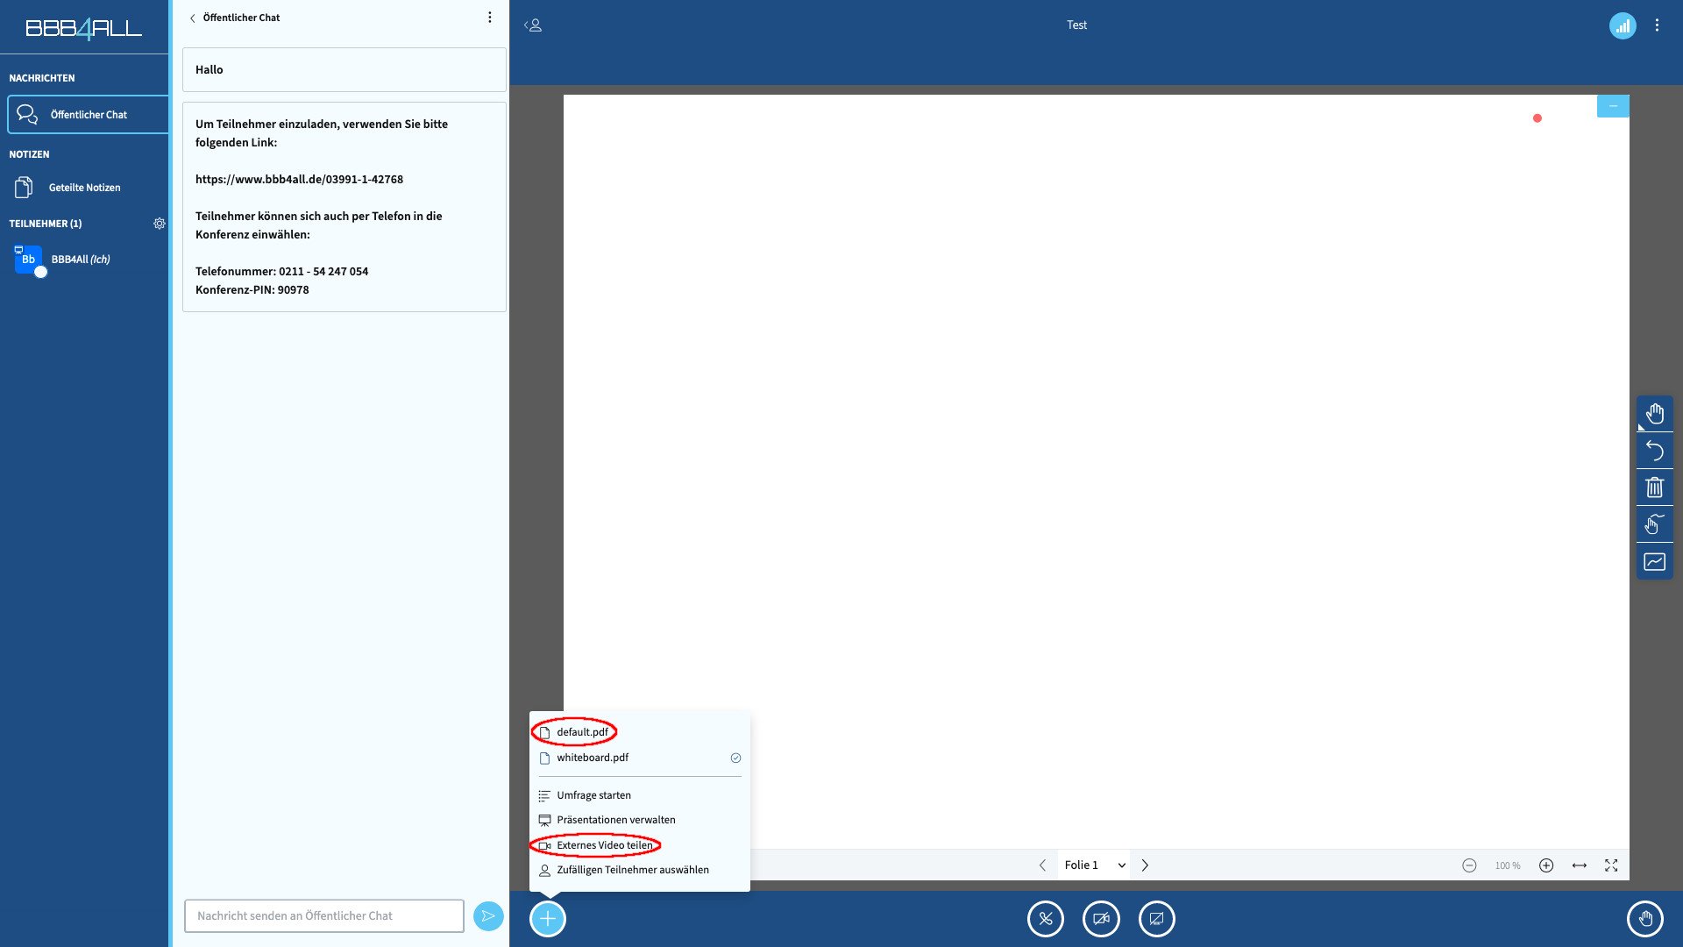The image size is (1683, 947).
Task: Fit presentation to width
Action: point(1580,865)
